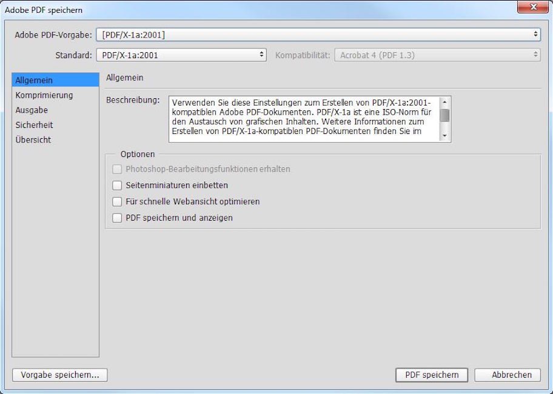Viewport: 553px width, 394px height.
Task: Open the Sicherheit section
Action: [35, 125]
